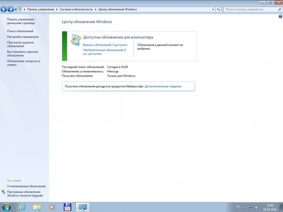This screenshot has width=283, height=212.
Task: Show hidden tray icons arrow
Action: point(245,207)
